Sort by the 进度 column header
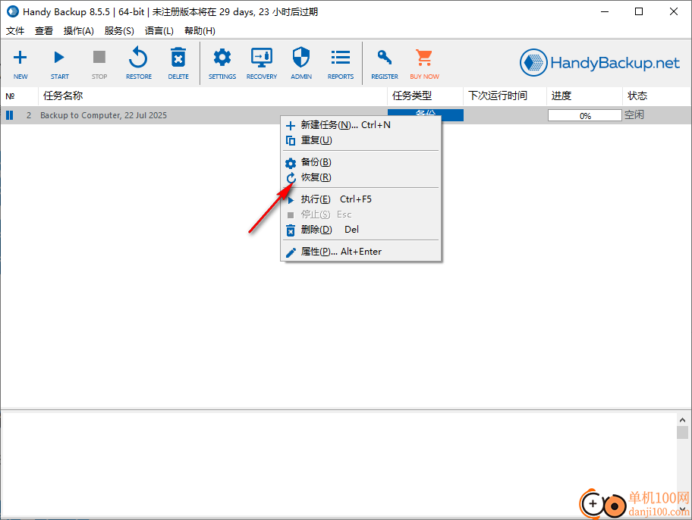This screenshot has height=520, width=692. point(585,96)
